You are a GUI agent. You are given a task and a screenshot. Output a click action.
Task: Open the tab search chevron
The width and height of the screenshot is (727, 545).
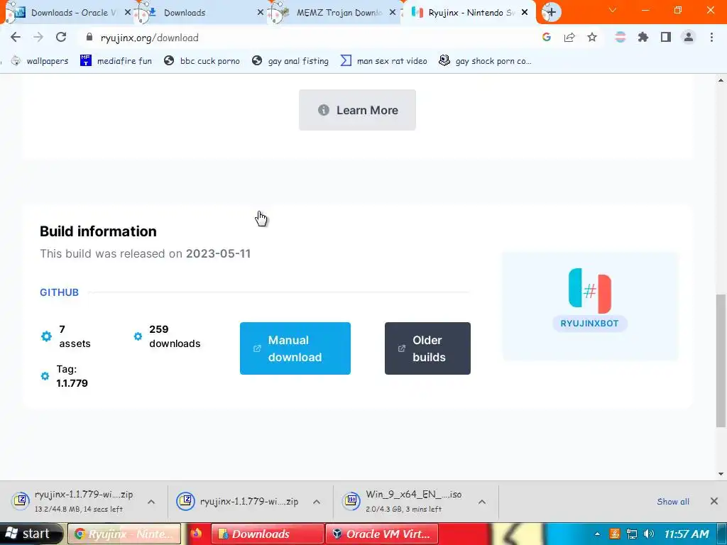(613, 10)
